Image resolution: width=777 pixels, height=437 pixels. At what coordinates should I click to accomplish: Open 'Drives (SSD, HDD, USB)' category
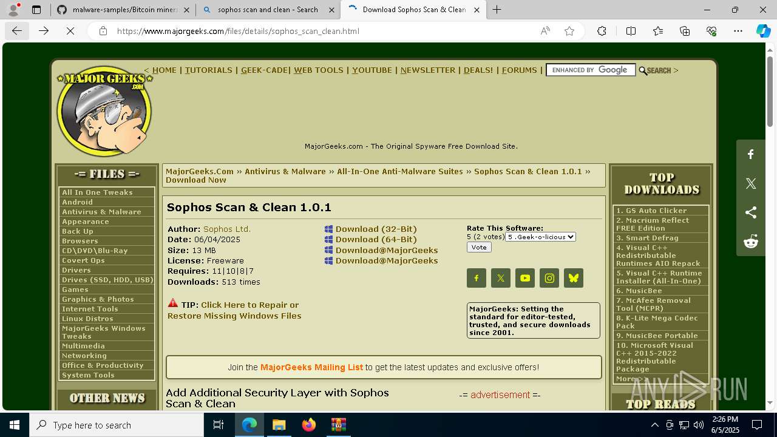107,280
